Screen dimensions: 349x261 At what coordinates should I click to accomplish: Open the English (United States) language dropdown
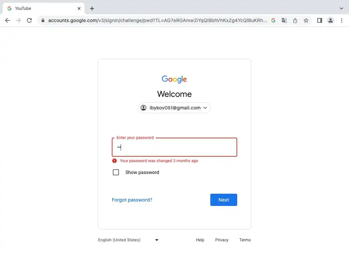click(128, 240)
